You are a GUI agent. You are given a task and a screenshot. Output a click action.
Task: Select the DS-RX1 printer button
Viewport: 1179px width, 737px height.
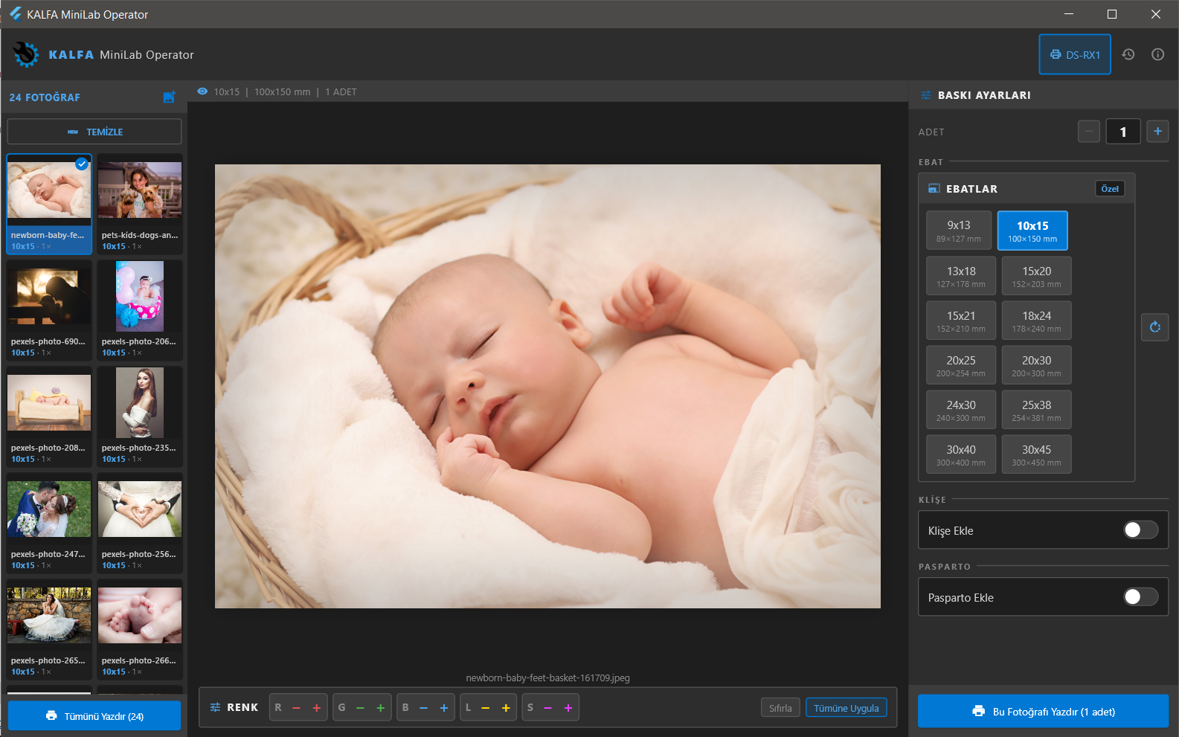[x=1075, y=54]
